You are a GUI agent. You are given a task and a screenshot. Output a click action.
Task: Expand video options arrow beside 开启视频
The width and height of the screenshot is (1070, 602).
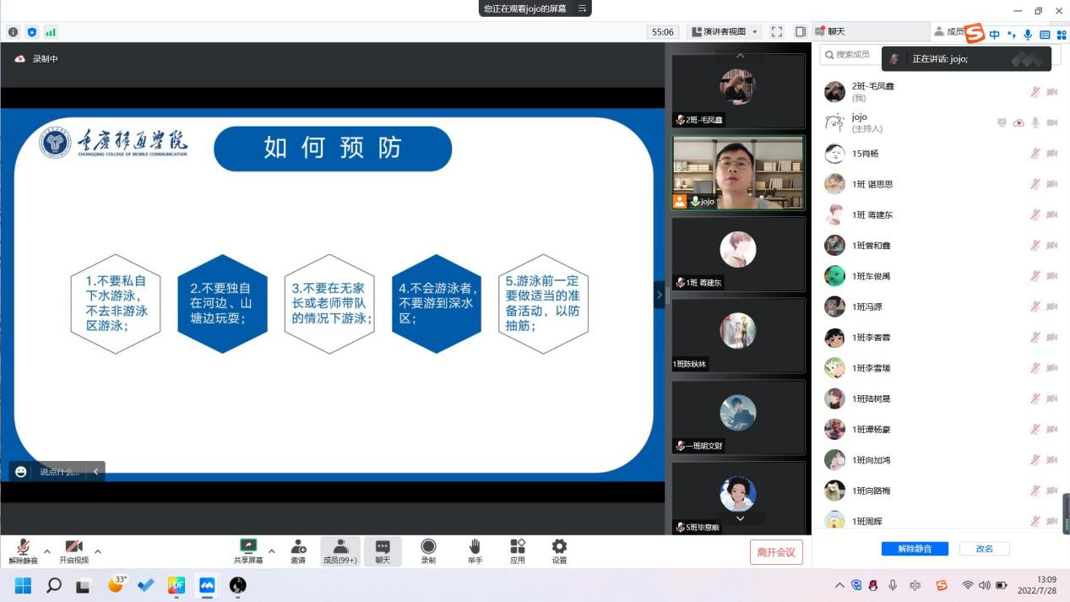click(x=98, y=551)
